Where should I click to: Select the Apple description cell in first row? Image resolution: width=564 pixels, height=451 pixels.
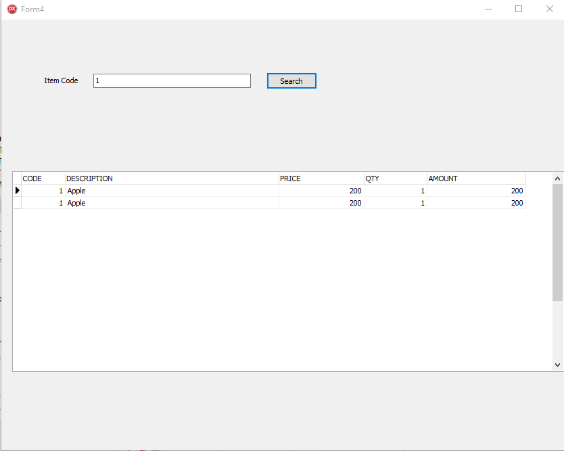click(x=171, y=191)
